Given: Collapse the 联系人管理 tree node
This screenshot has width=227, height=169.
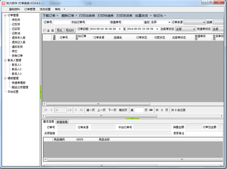Looking at the screenshot, I should 5,60.
